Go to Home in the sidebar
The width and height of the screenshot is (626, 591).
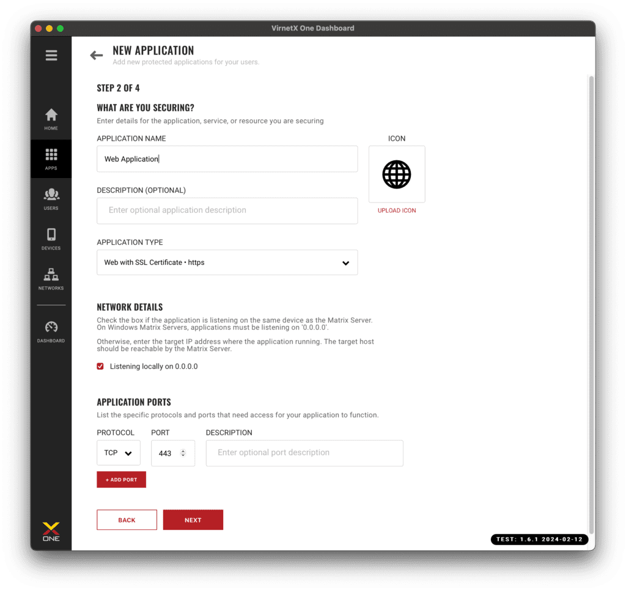51,119
